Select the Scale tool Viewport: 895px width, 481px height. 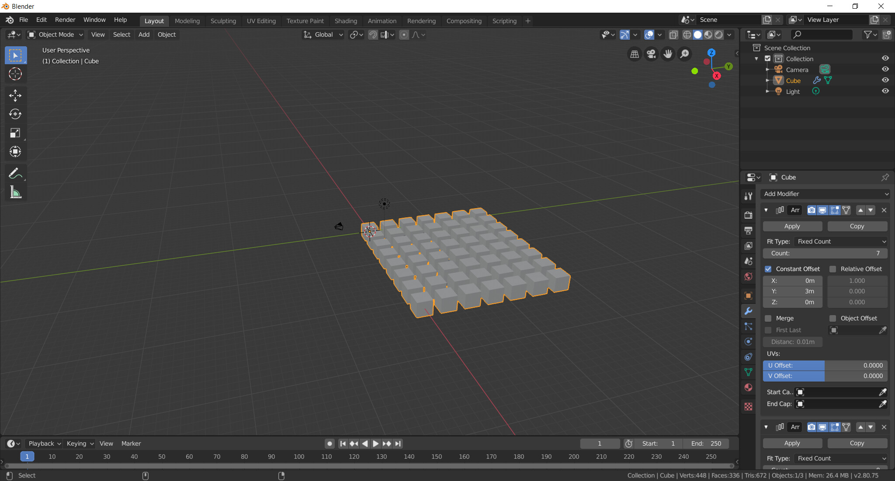(15, 133)
